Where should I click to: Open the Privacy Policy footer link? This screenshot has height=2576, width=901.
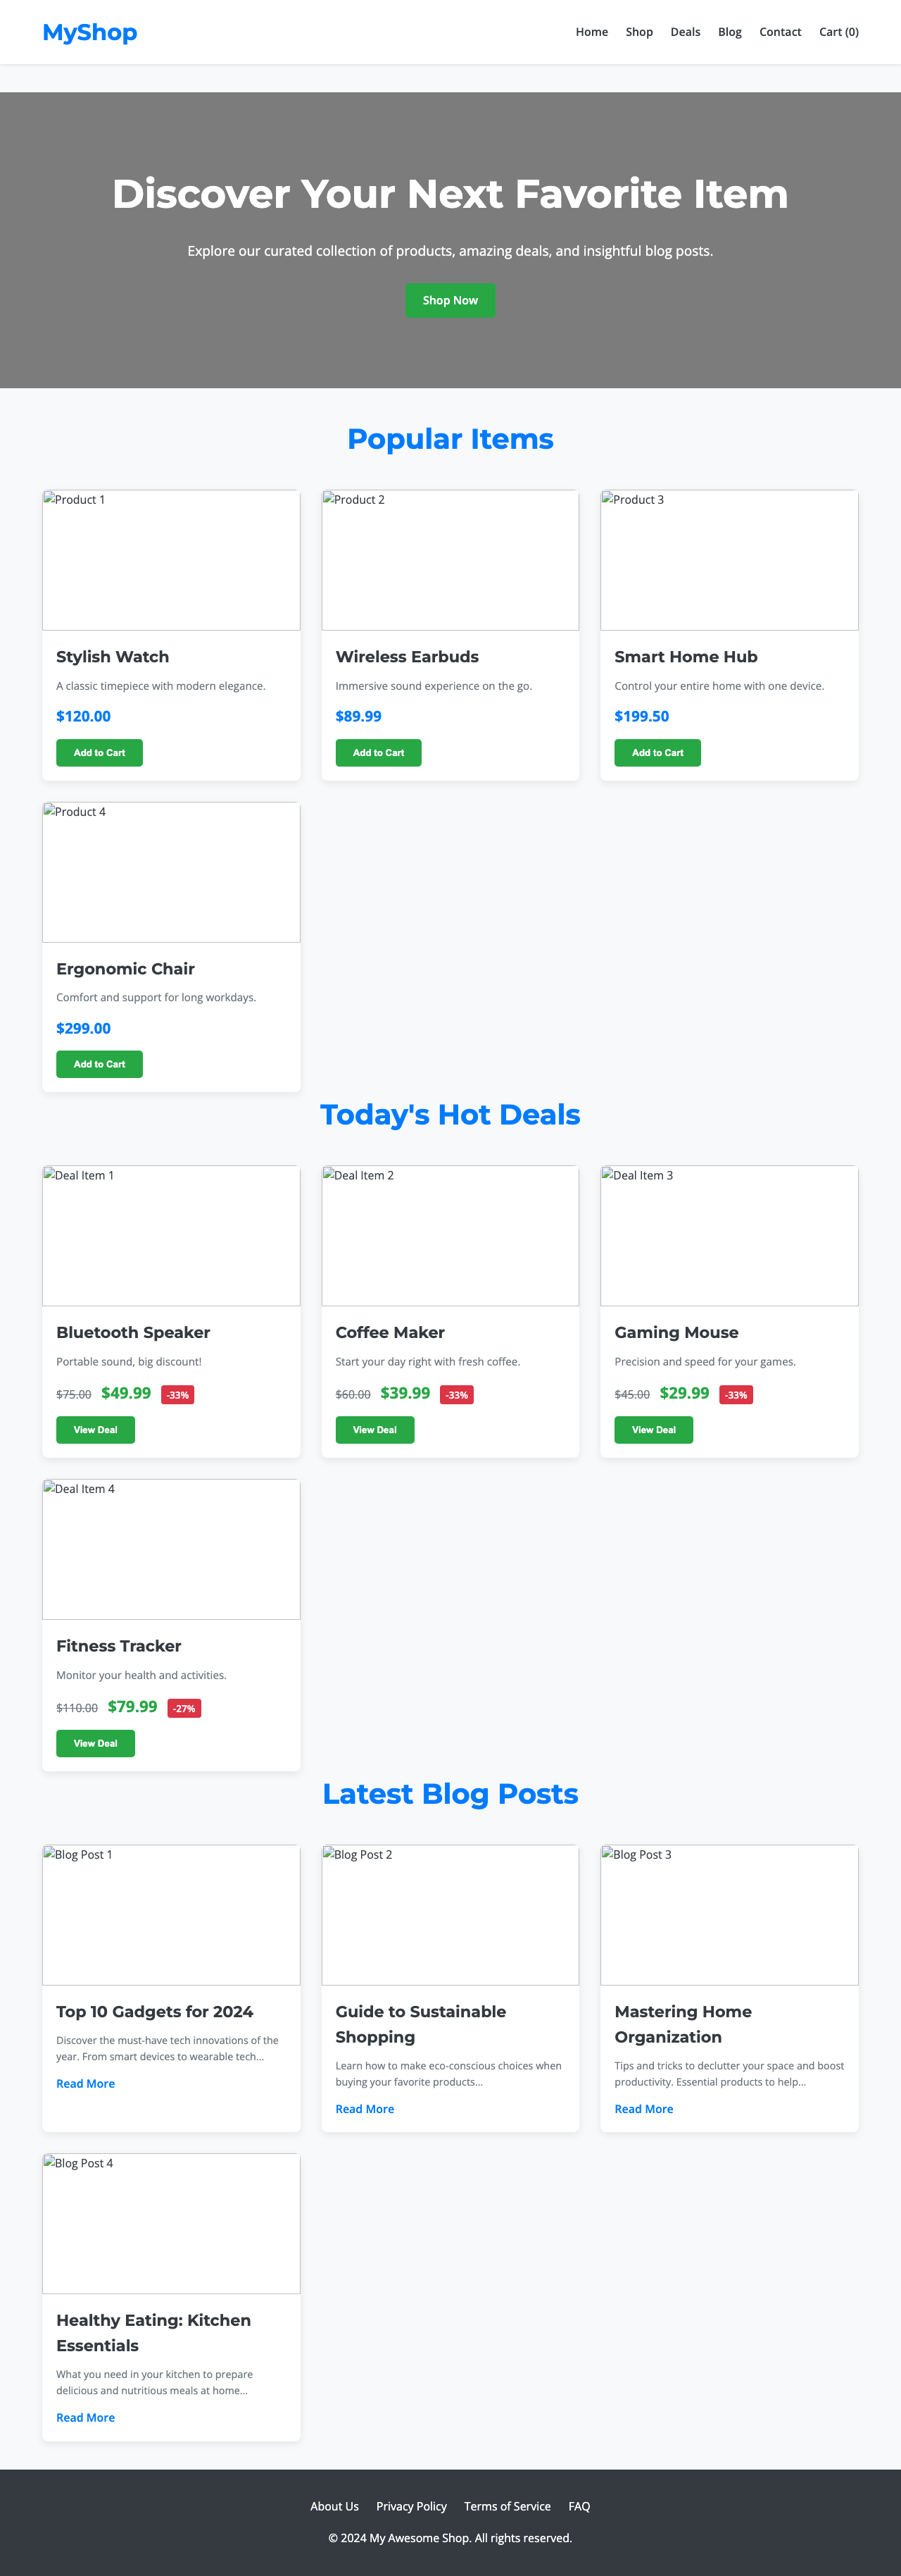click(410, 2505)
